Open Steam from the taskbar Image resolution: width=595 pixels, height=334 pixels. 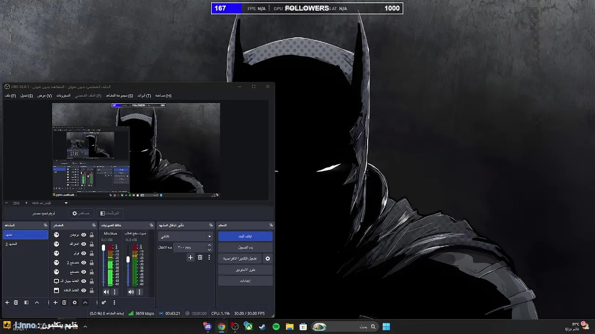pyautogui.click(x=262, y=327)
